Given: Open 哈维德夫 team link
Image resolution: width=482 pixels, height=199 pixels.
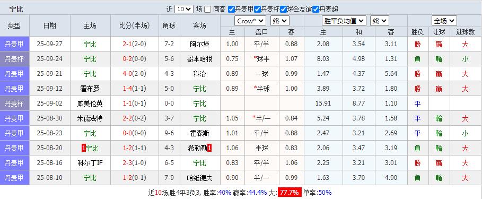Looking at the screenshot, I should [x=199, y=178].
